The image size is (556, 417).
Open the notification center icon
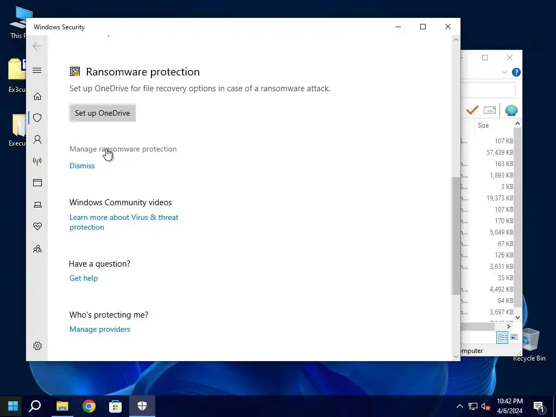pyautogui.click(x=539, y=406)
